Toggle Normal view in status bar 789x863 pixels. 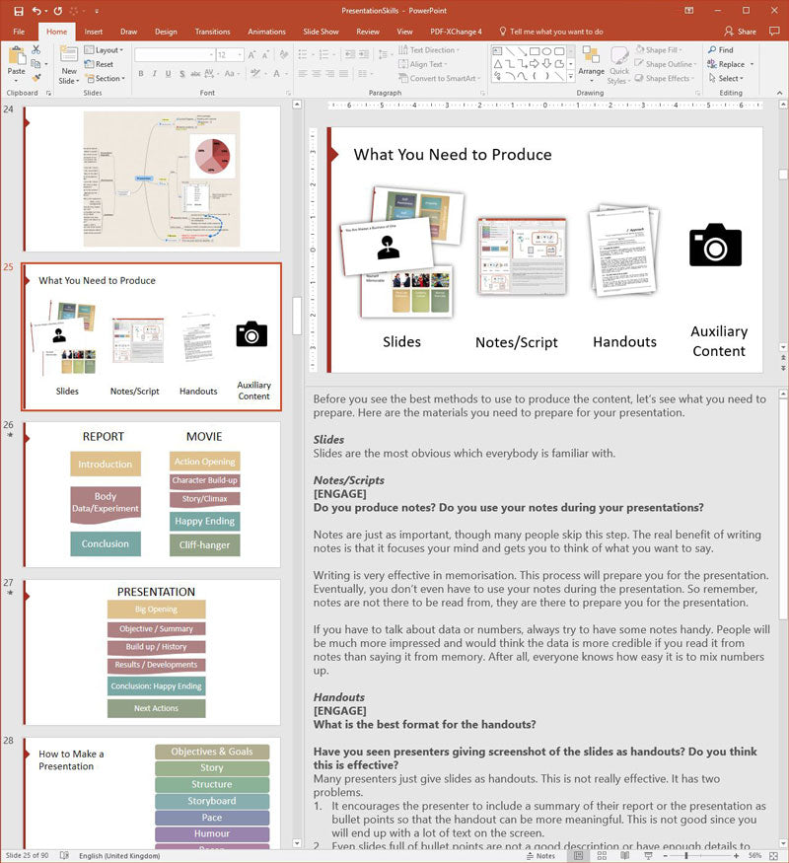pos(578,856)
